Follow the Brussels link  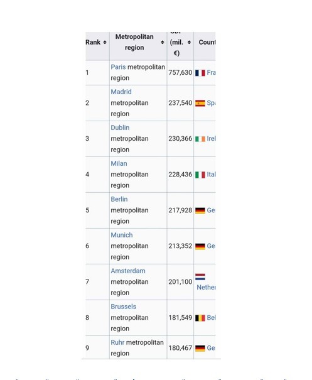[124, 307]
